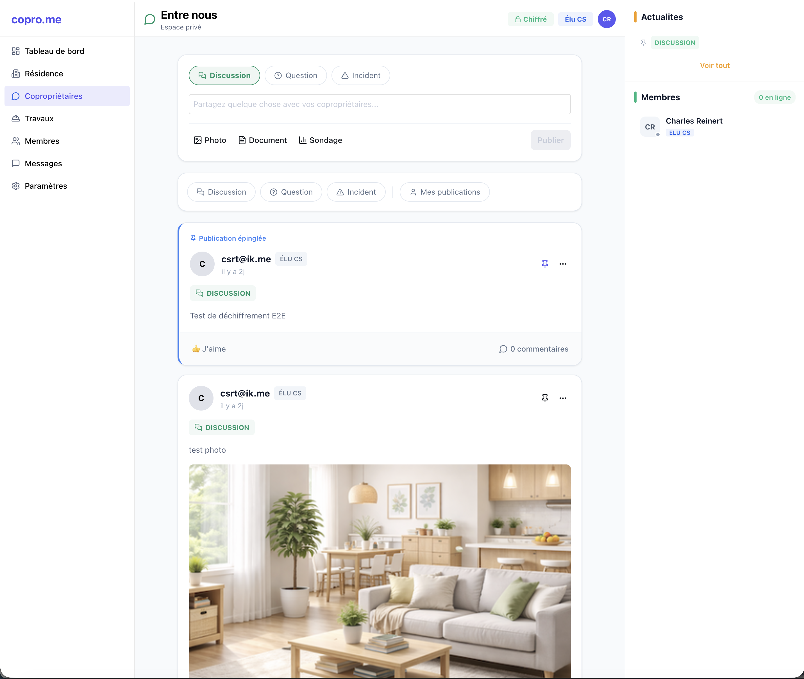The width and height of the screenshot is (804, 679).
Task: Click the Voir tout link
Action: click(714, 65)
